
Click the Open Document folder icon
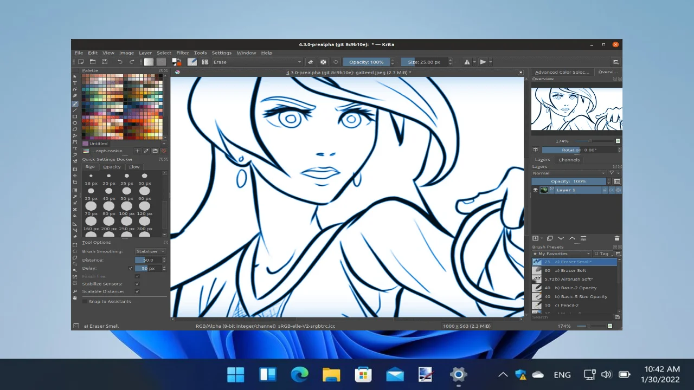click(x=93, y=62)
